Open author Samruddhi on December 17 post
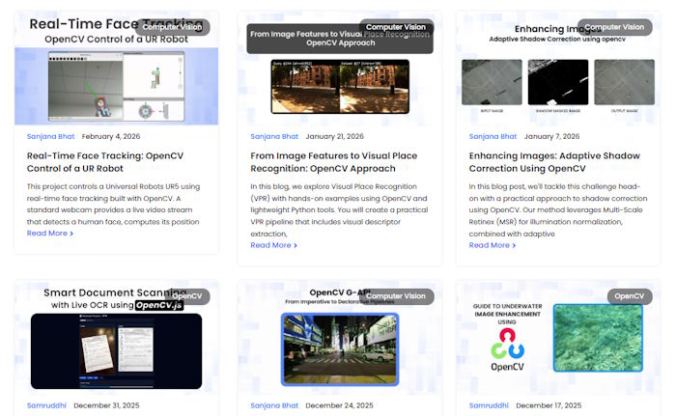 (489, 405)
